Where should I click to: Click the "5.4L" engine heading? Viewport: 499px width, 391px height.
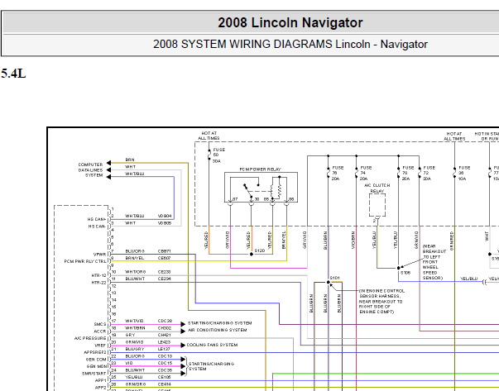13,74
